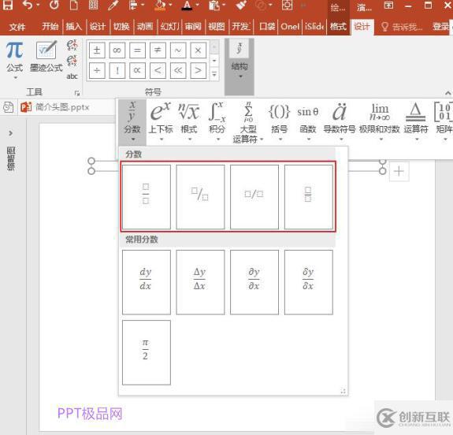The image size is (453, 435).
Task: Apply font color with the A icon
Action: pyautogui.click(x=187, y=5)
